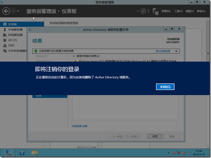Click the 本地服务器 sidebar icon

point(5,29)
